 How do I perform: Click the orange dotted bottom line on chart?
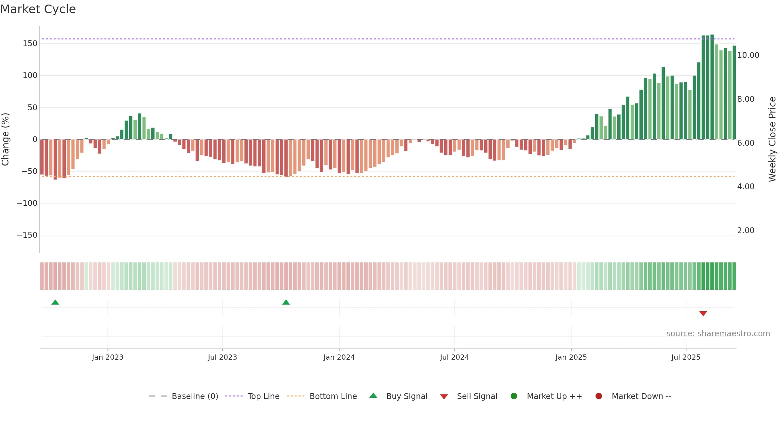point(388,177)
